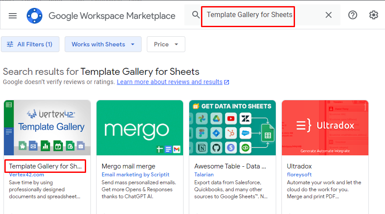The height and width of the screenshot is (214, 385).
Task: Click the Search results for heading
Action: [x=101, y=72]
